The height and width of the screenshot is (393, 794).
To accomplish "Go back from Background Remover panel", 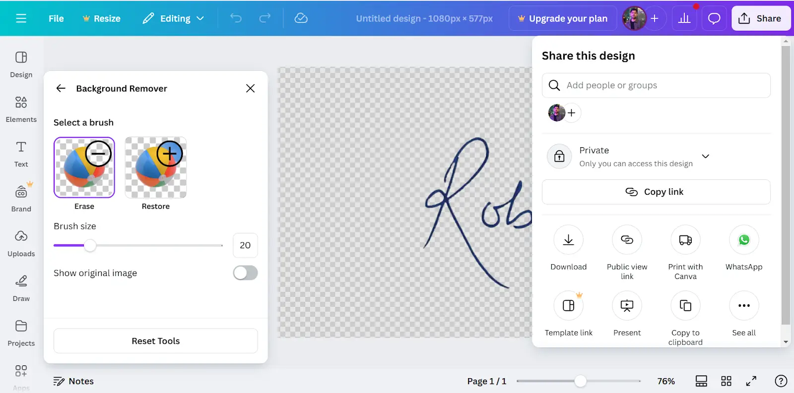I will coord(61,88).
